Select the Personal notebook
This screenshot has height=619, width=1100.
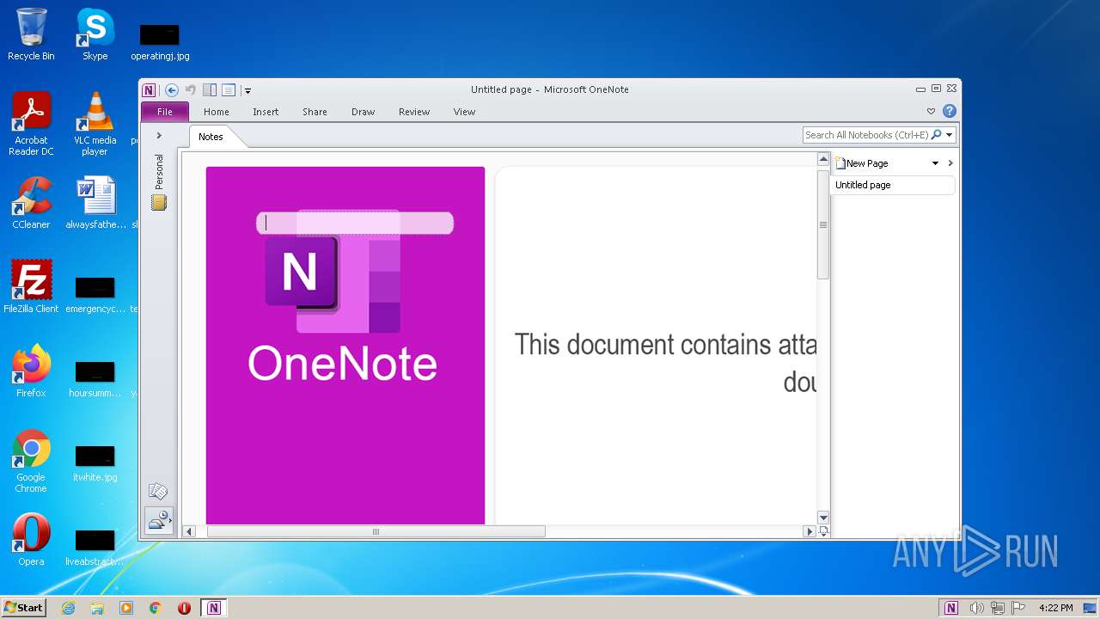(x=159, y=182)
